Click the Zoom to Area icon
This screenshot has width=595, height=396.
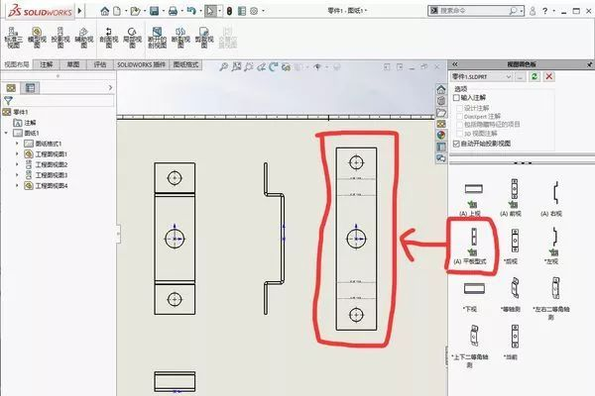pyautogui.click(x=236, y=67)
